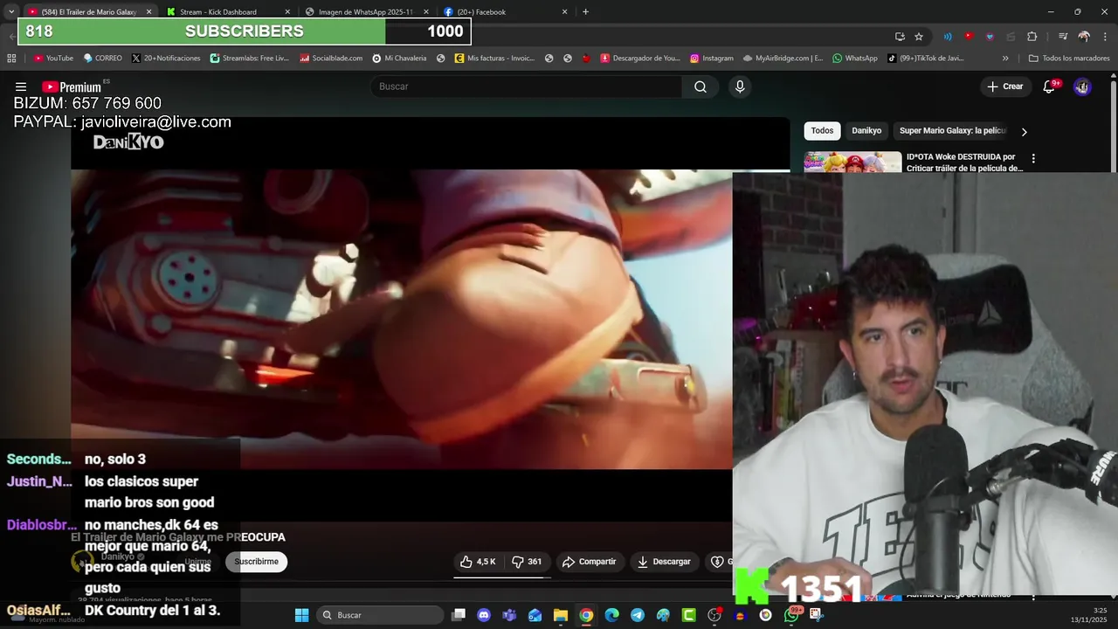Open the YouTube hamburger guide menu
Viewport: 1118px width, 629px height.
tap(21, 86)
